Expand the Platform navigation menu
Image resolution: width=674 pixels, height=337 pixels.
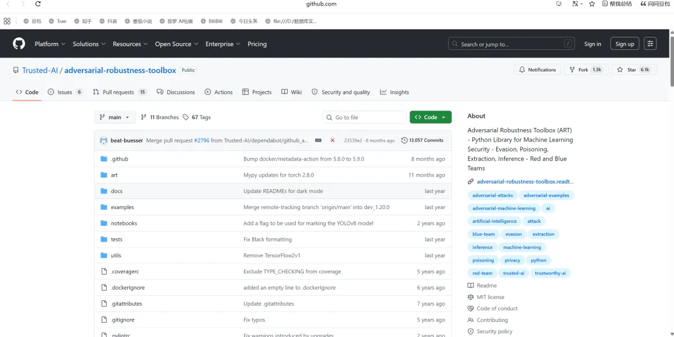(x=50, y=44)
